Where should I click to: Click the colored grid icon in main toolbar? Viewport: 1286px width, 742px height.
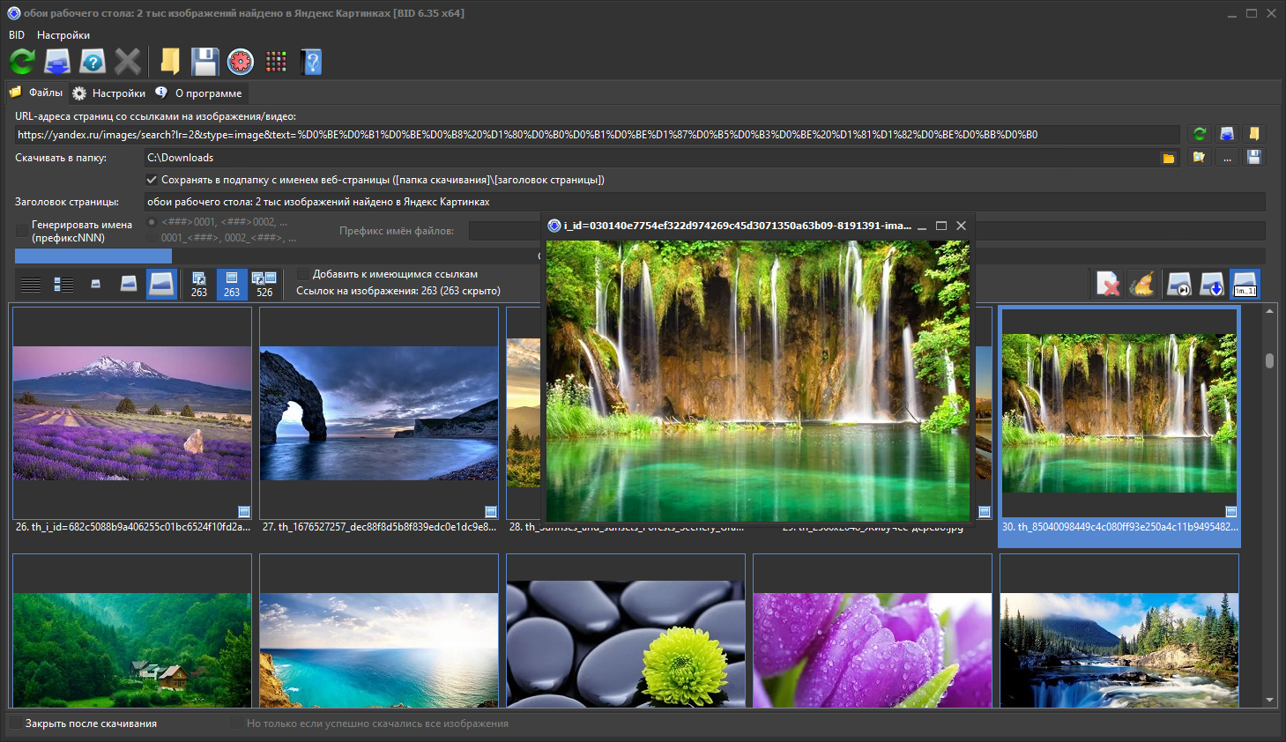click(x=276, y=62)
